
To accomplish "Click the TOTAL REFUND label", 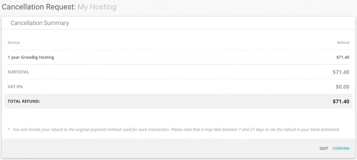I will coord(24,101).
